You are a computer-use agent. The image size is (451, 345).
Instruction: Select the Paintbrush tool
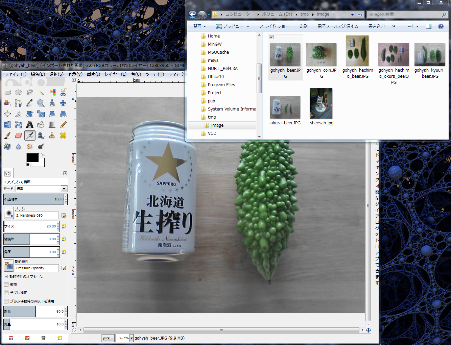coord(7,135)
